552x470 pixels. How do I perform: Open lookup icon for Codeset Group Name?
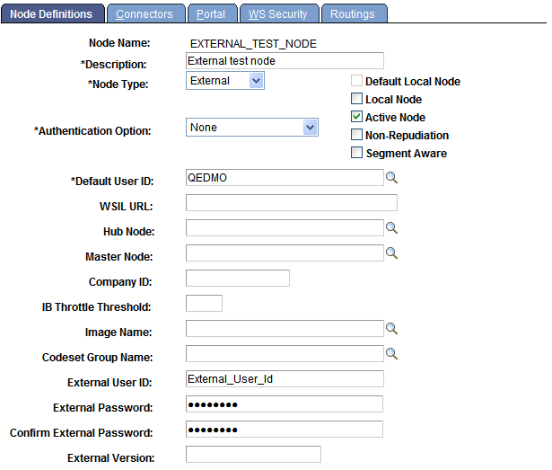click(391, 354)
